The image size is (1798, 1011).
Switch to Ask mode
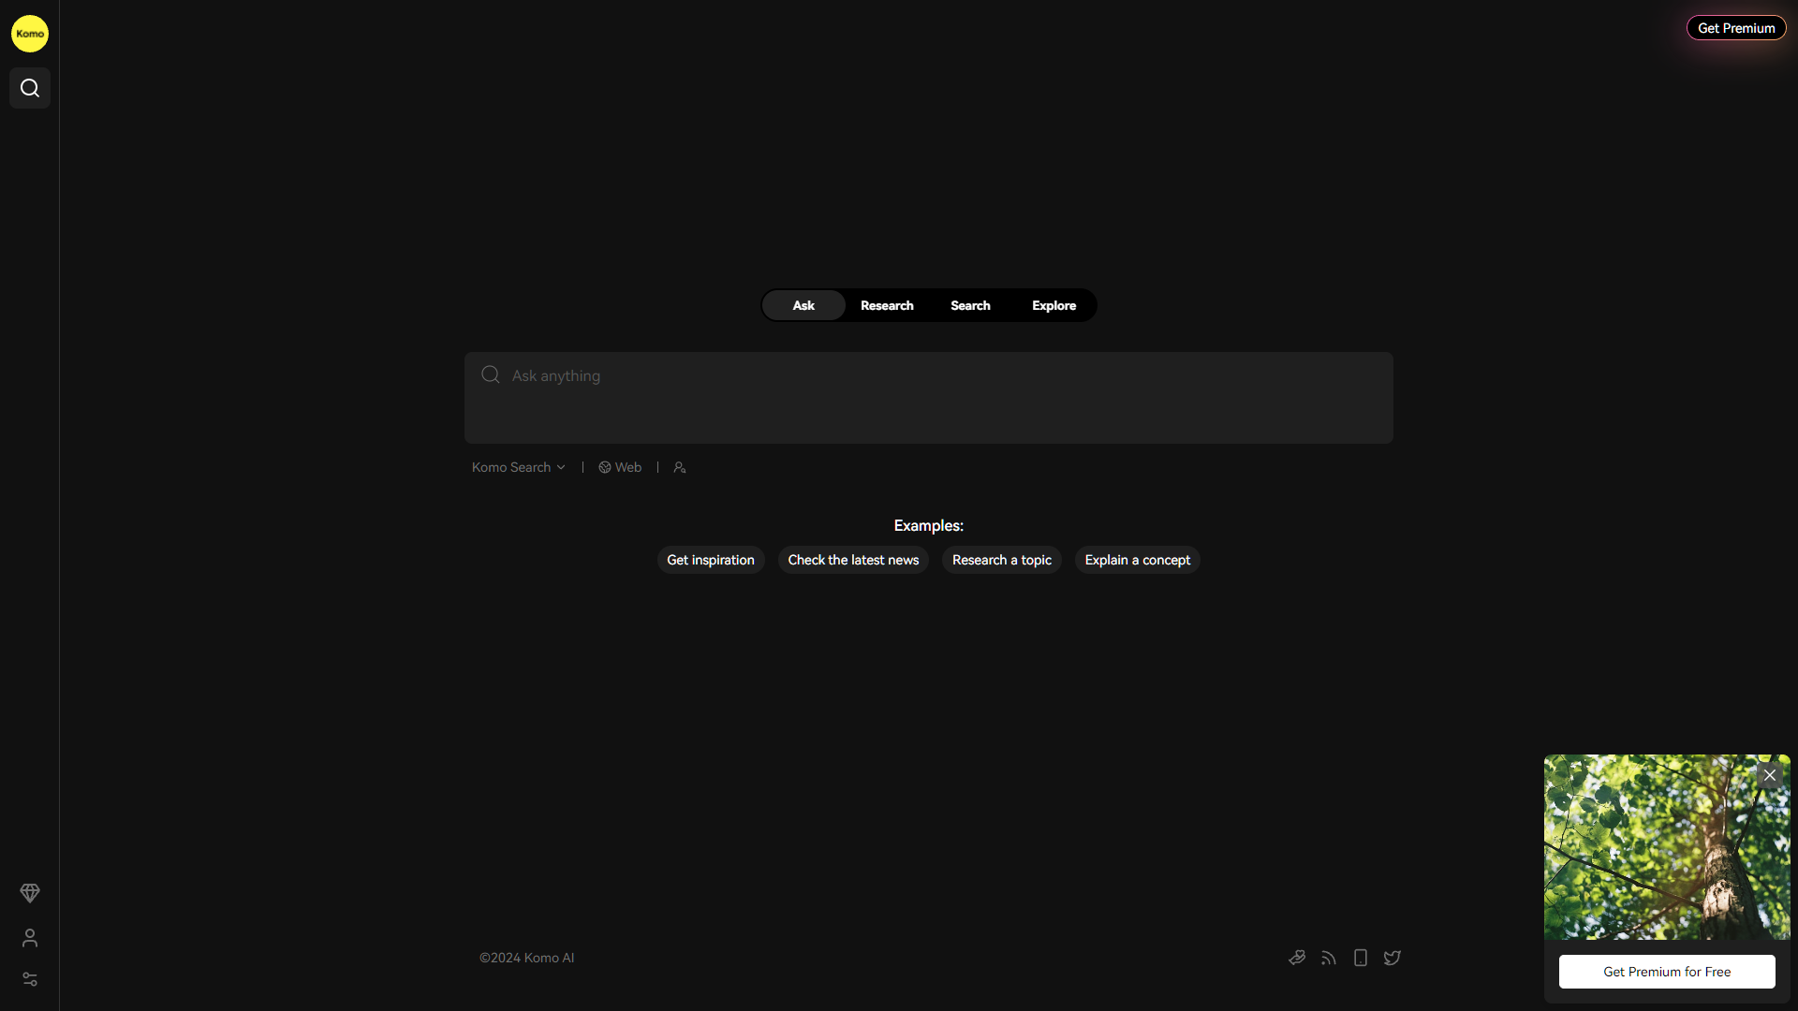[x=803, y=305]
